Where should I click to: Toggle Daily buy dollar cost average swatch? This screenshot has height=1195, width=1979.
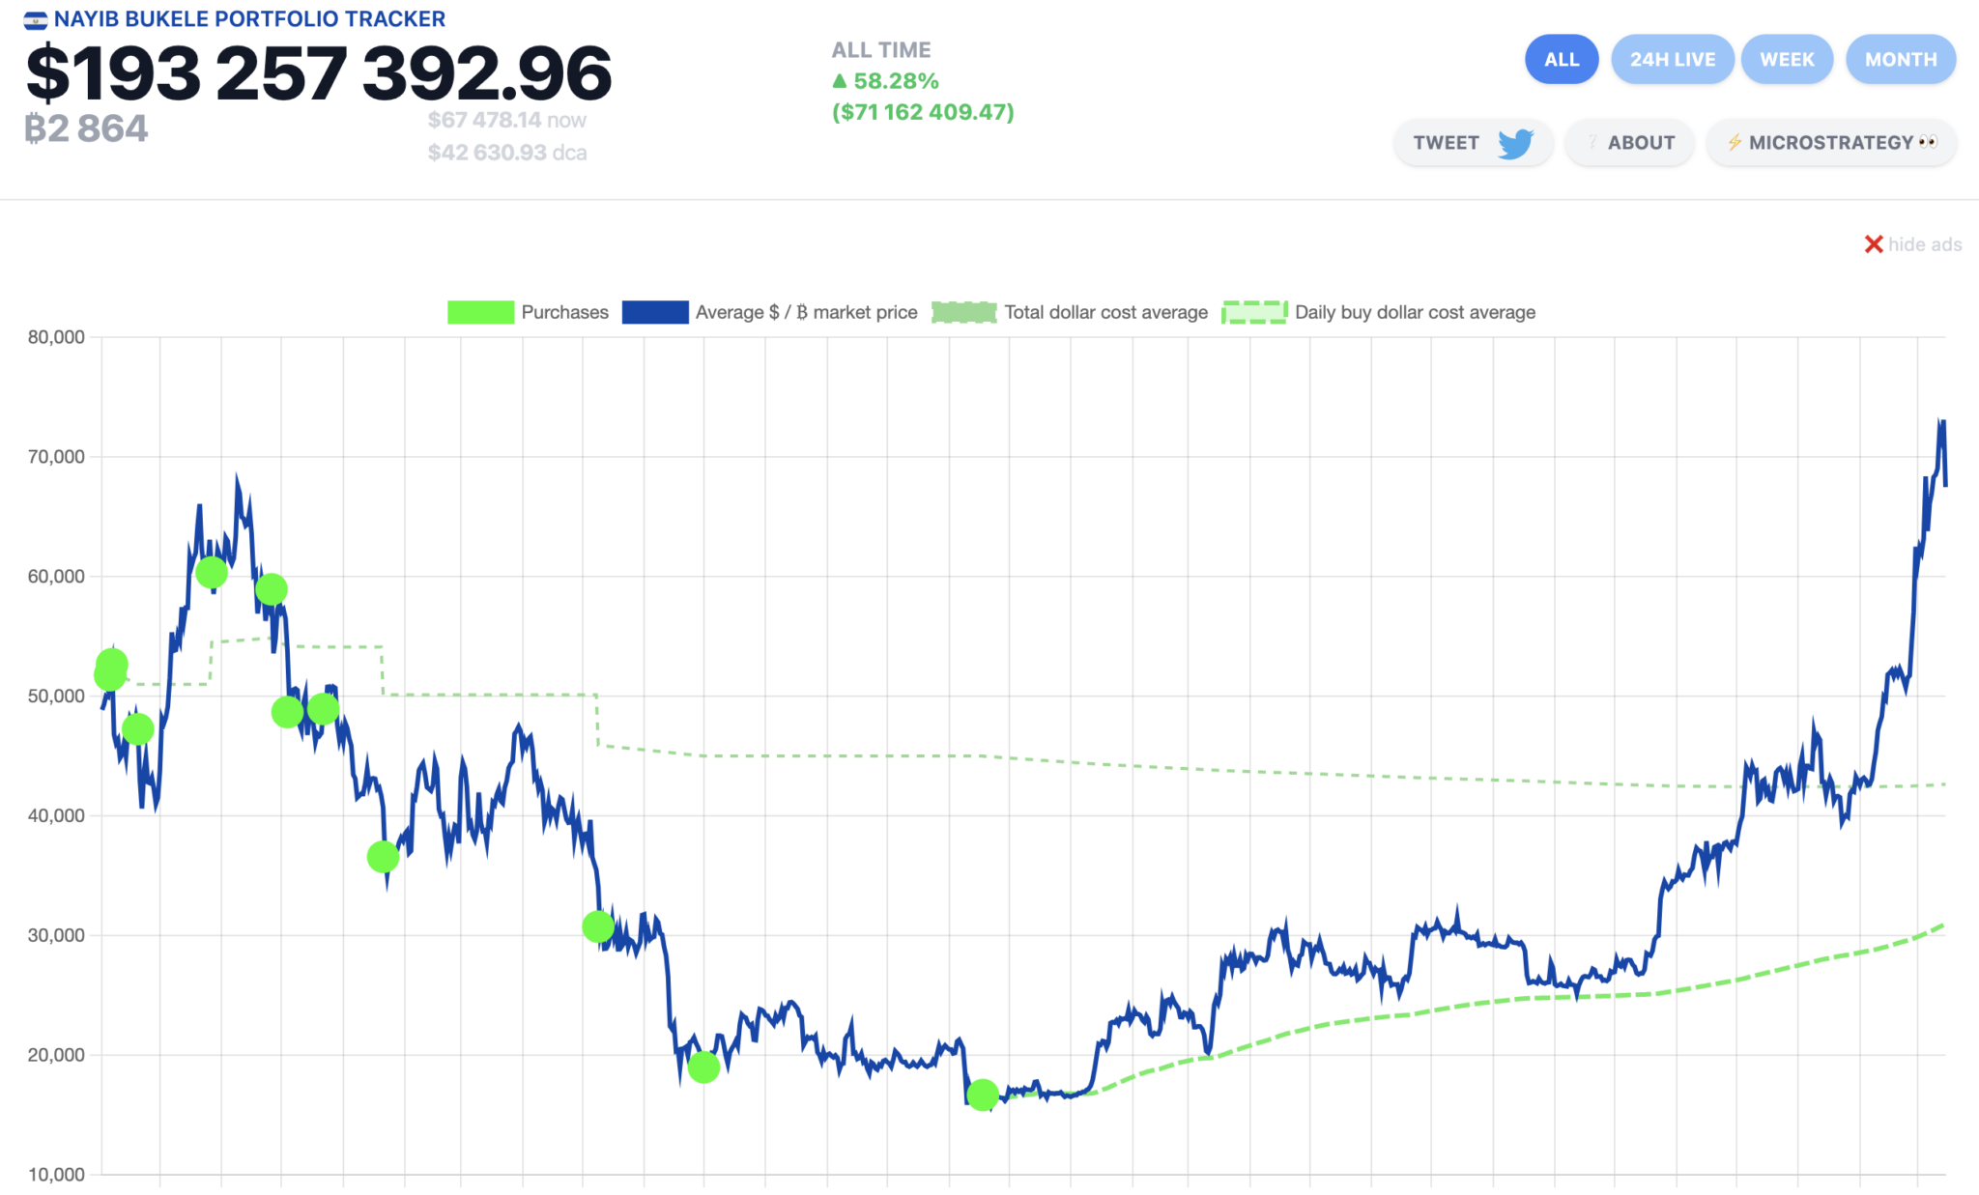1254,312
